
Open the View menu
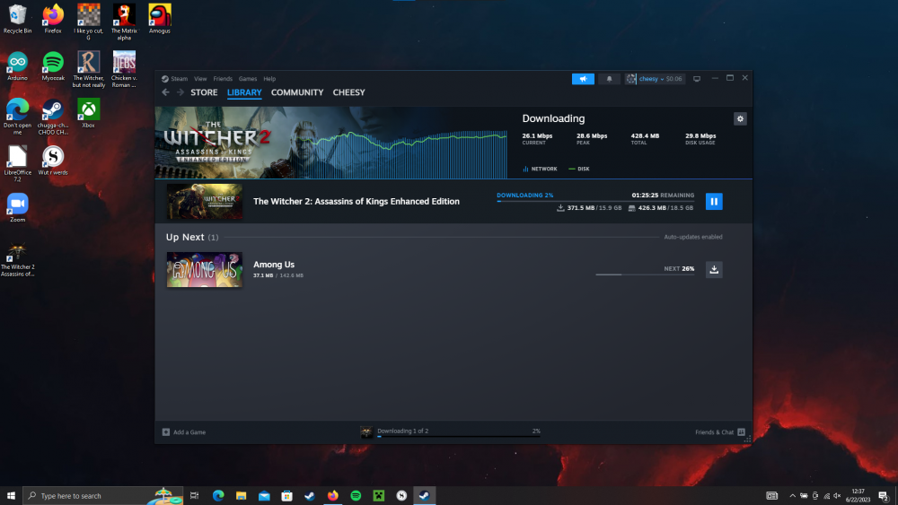pyautogui.click(x=200, y=79)
